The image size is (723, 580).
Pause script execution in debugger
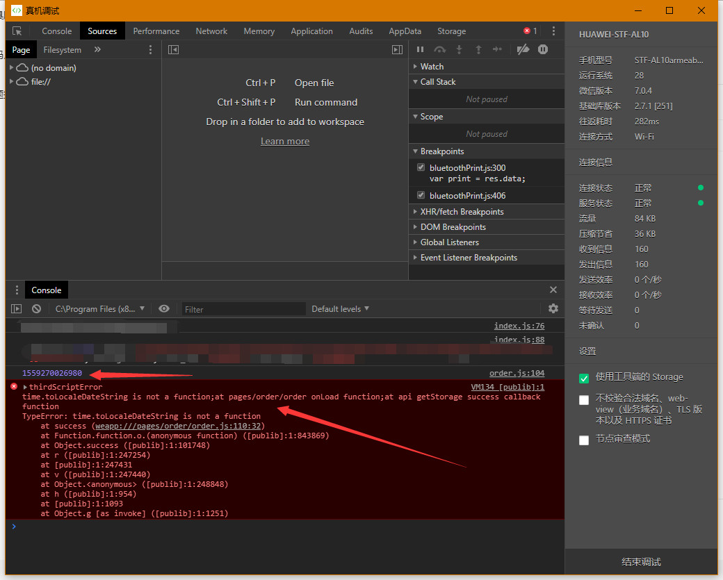point(420,49)
